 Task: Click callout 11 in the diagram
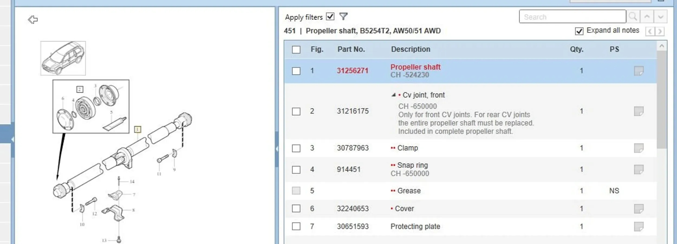pyautogui.click(x=159, y=174)
